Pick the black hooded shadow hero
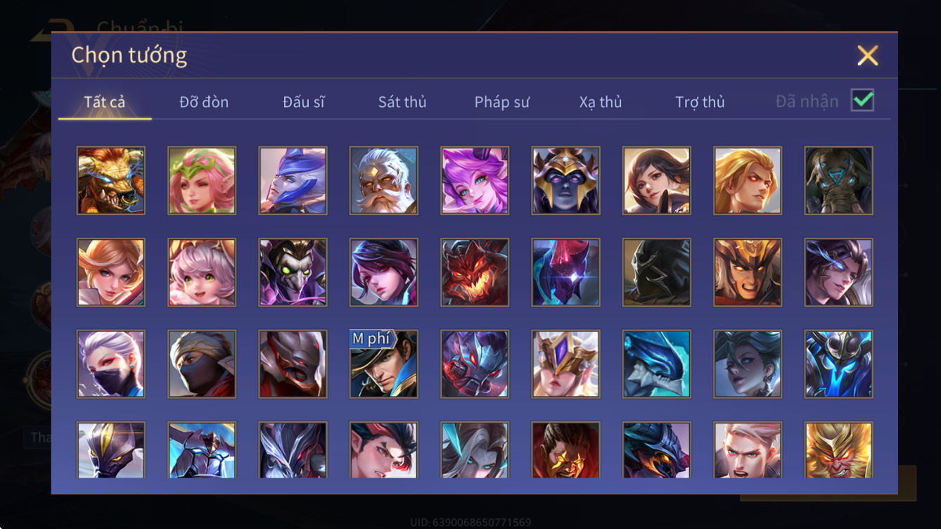941x529 pixels. point(657,272)
